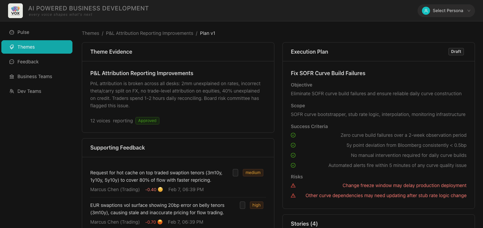This screenshot has width=483, height=228.
Task: Click the green check beside 'Zero curve build failures'
Action: tap(293, 135)
